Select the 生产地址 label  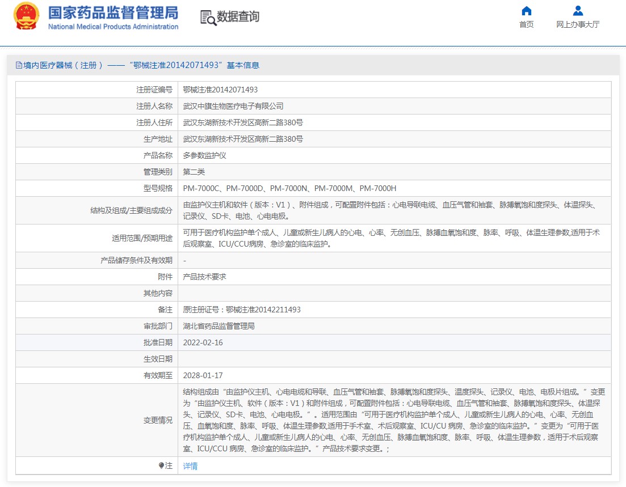click(158, 139)
